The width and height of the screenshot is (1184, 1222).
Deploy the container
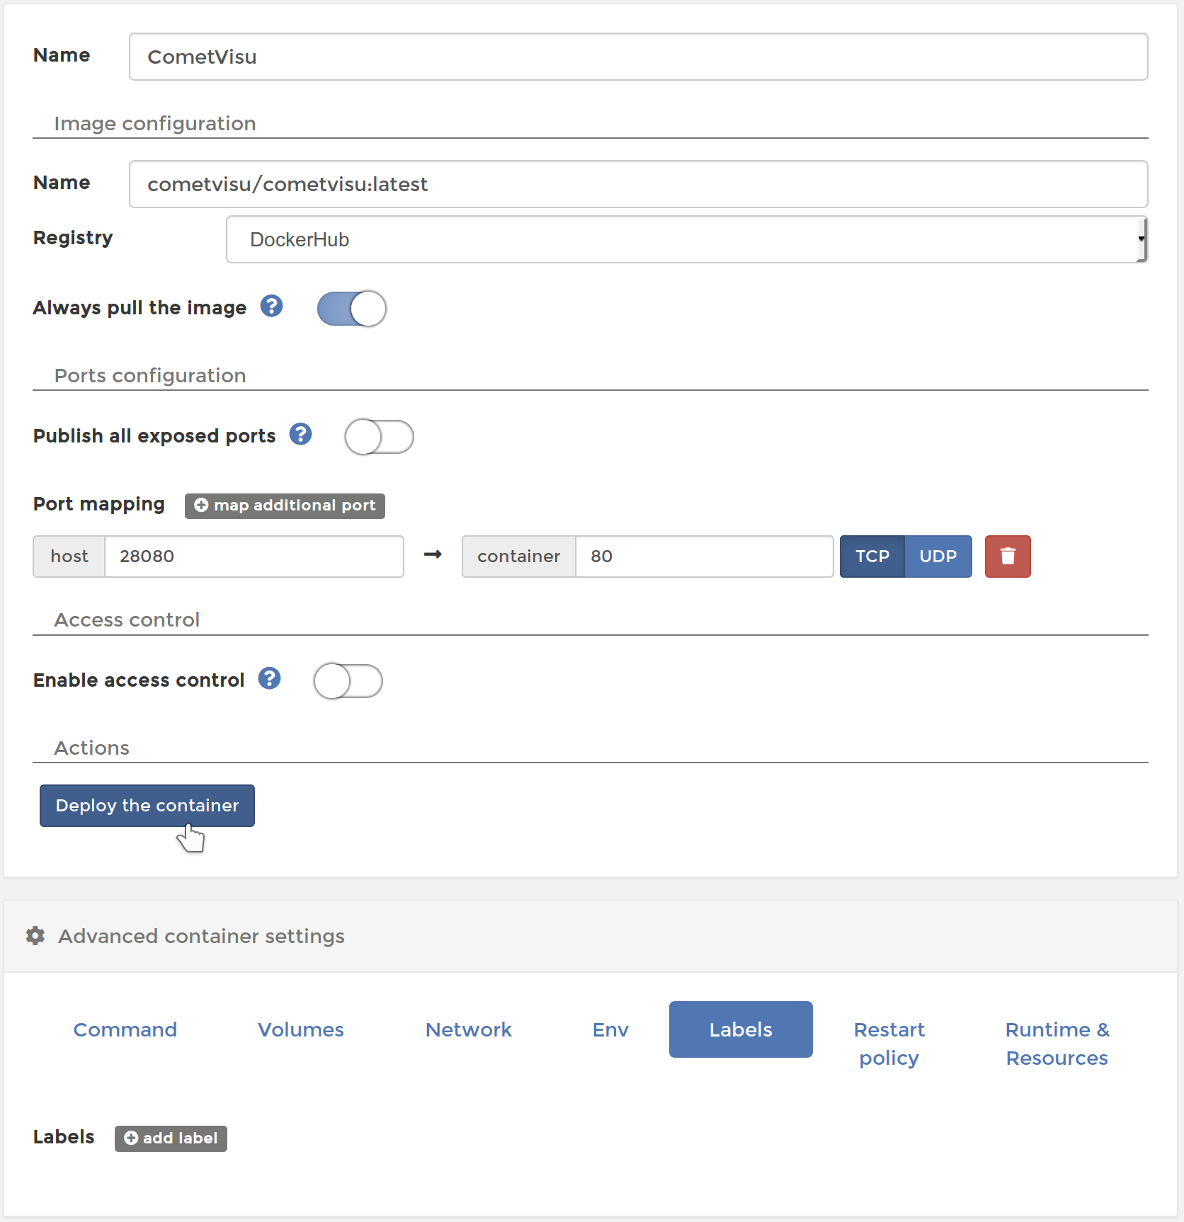point(147,806)
